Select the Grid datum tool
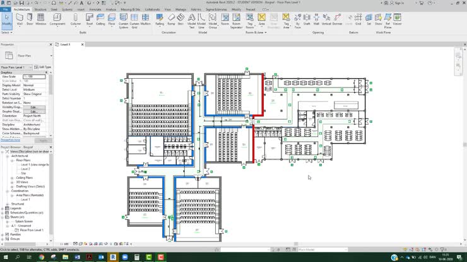Image resolution: width=467 pixels, height=262 pixels. 357,20
